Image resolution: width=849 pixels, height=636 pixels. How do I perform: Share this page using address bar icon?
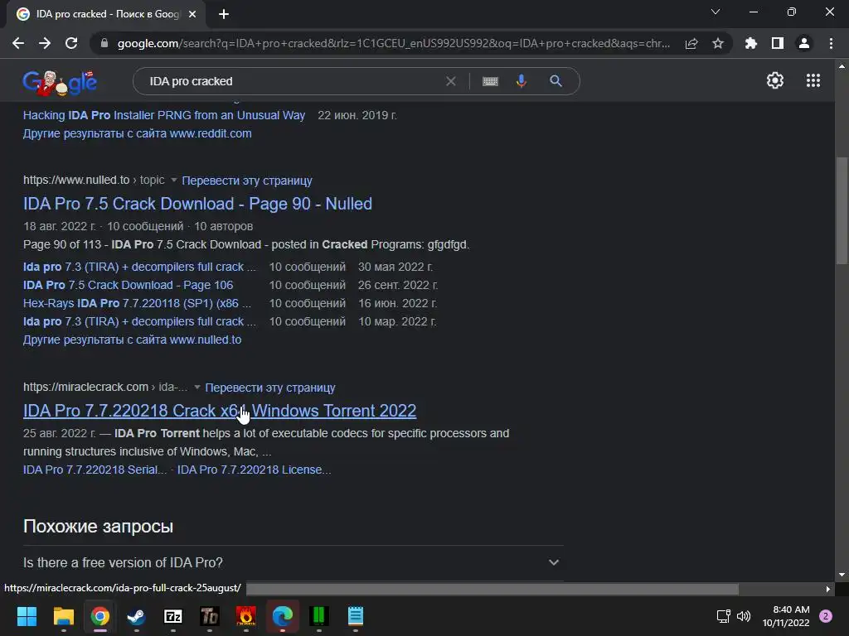691,43
